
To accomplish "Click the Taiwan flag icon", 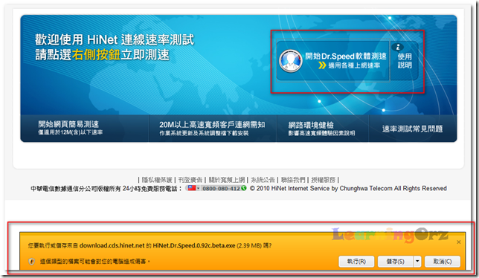I will tap(192, 188).
